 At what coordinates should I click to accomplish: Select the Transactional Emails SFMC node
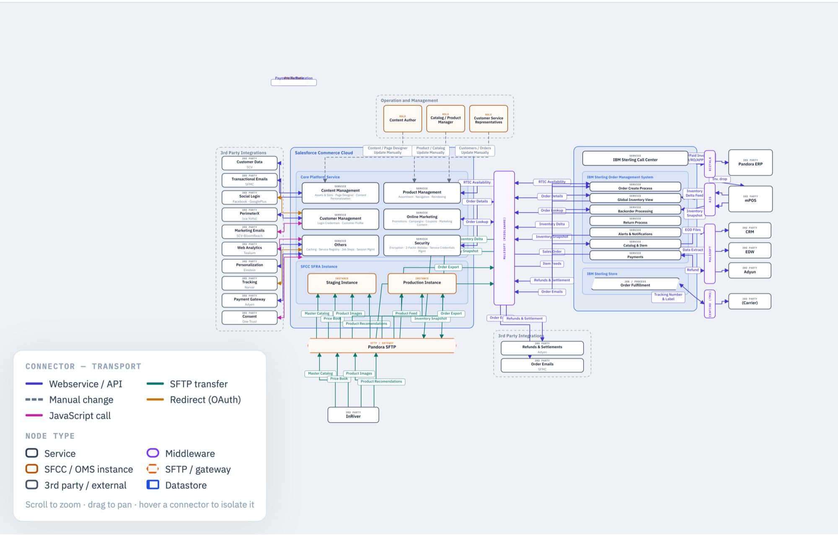[249, 180]
